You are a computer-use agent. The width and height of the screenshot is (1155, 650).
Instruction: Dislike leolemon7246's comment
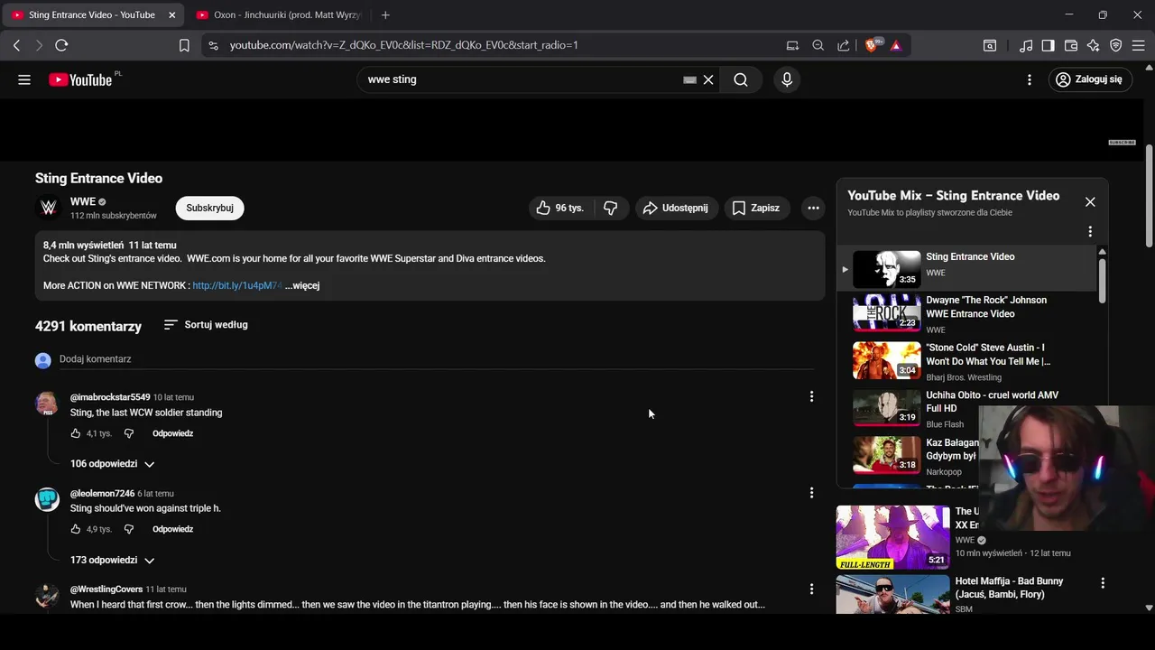pyautogui.click(x=128, y=529)
